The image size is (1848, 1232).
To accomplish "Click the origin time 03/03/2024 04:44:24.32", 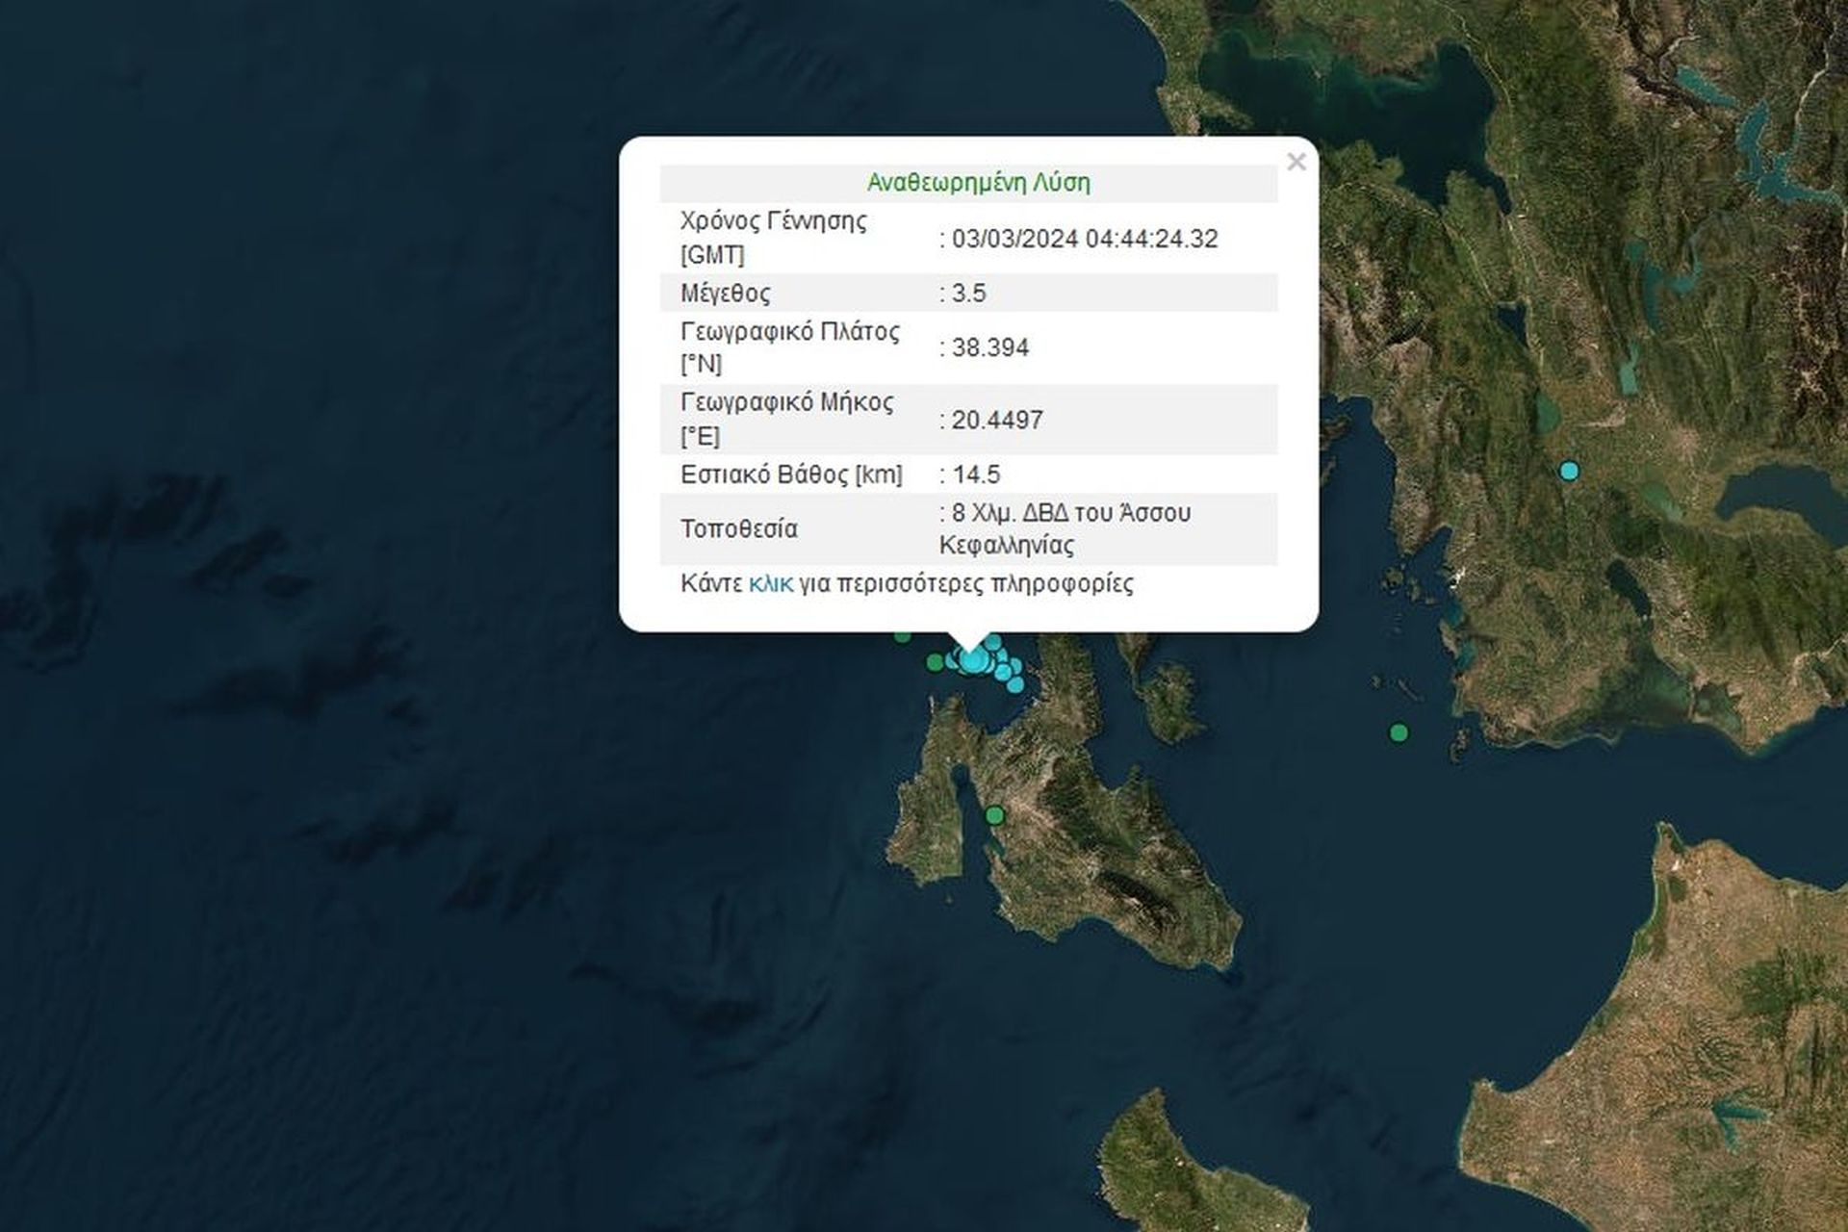I will tap(1085, 239).
